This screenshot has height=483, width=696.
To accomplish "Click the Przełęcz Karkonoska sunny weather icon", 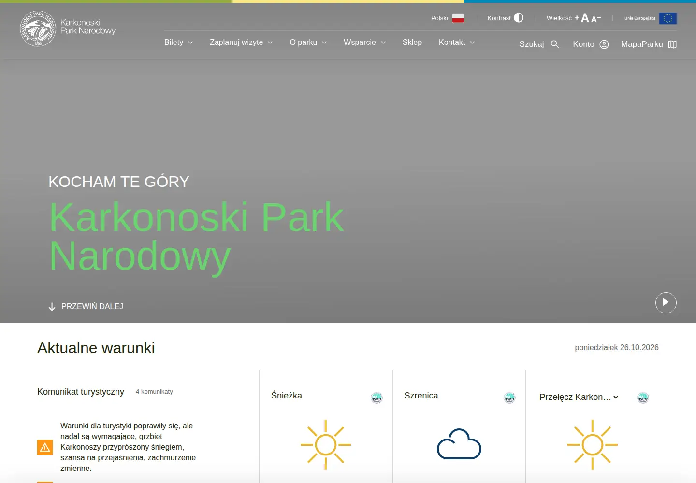I will [x=593, y=445].
